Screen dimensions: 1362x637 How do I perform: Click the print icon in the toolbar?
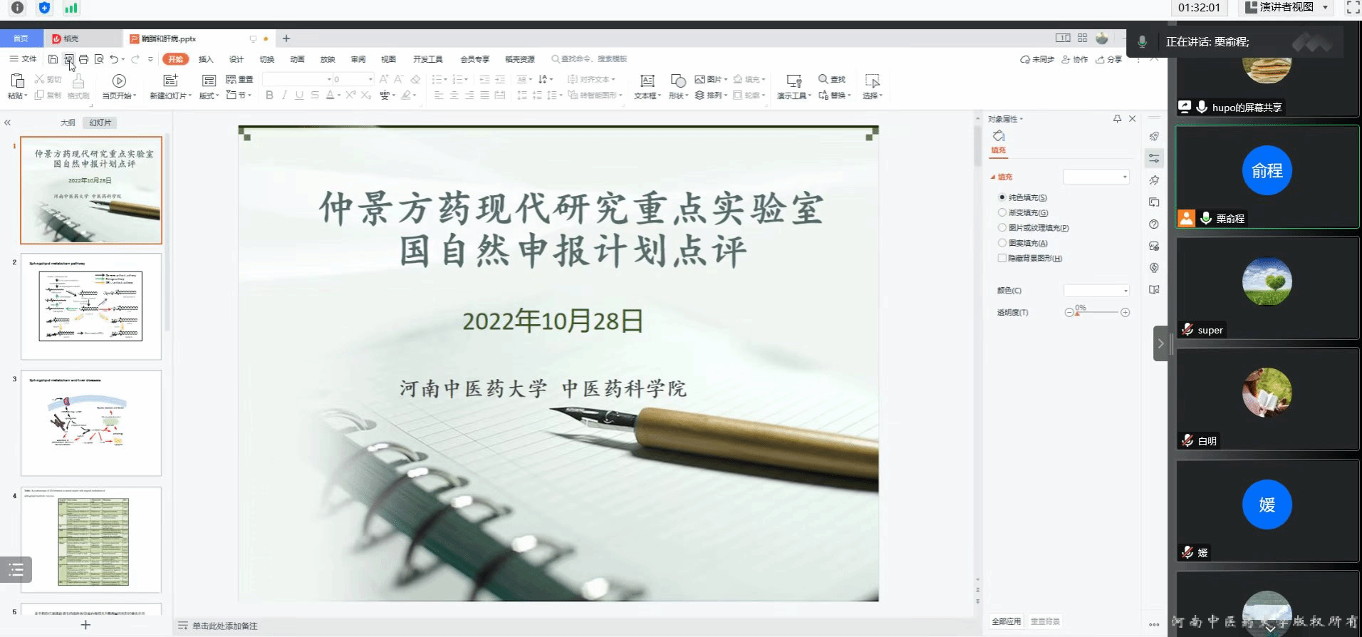point(84,59)
